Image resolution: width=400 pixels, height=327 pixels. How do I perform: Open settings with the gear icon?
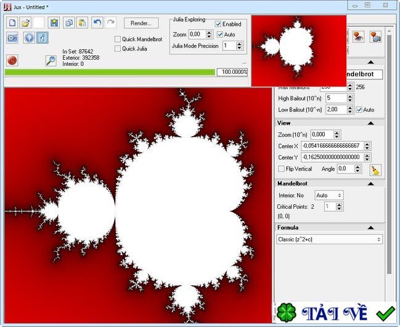pos(12,38)
